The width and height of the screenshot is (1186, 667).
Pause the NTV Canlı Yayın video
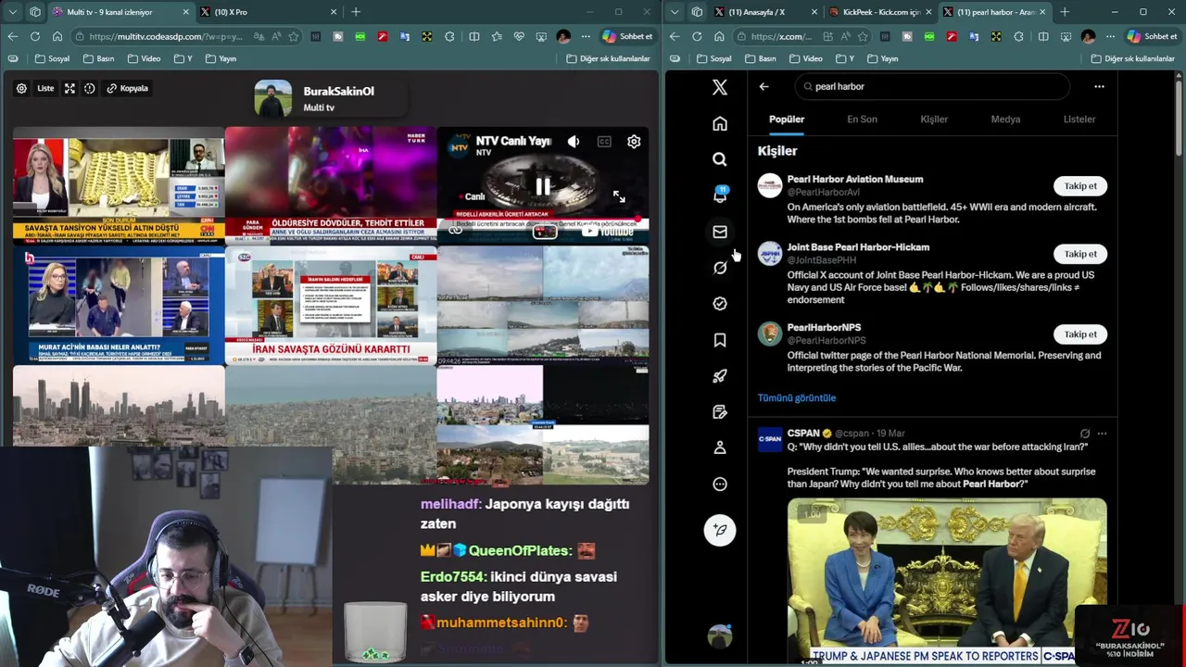(x=543, y=187)
